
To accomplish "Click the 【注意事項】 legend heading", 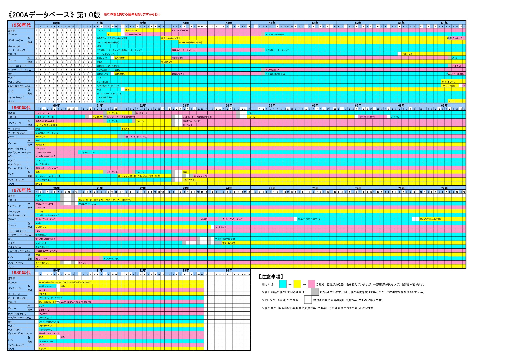I will tap(271, 277).
